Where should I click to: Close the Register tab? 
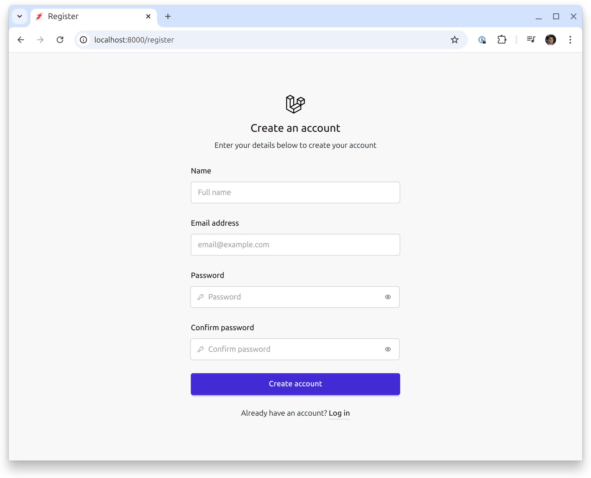click(x=148, y=17)
